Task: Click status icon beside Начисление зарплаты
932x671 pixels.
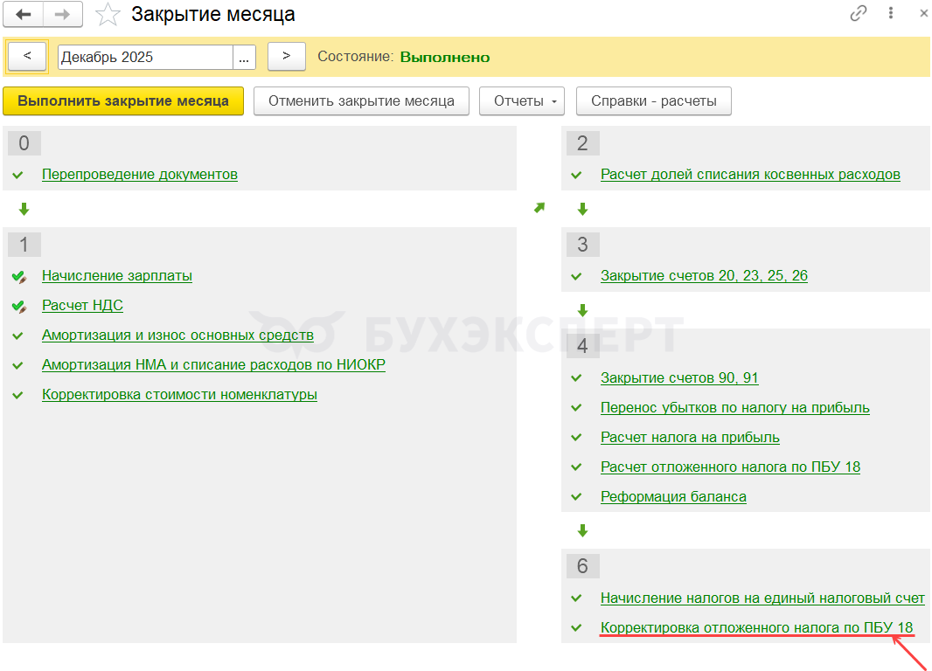Action: point(18,276)
